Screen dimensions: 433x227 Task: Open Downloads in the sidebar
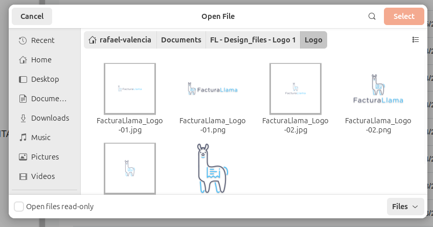pos(50,118)
